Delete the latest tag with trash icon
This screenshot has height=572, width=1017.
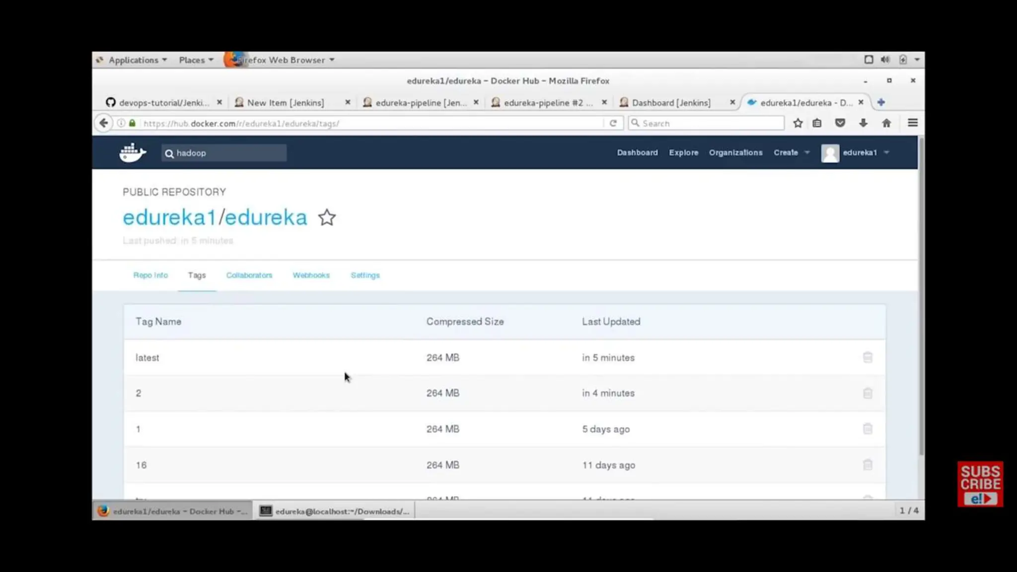pyautogui.click(x=868, y=357)
